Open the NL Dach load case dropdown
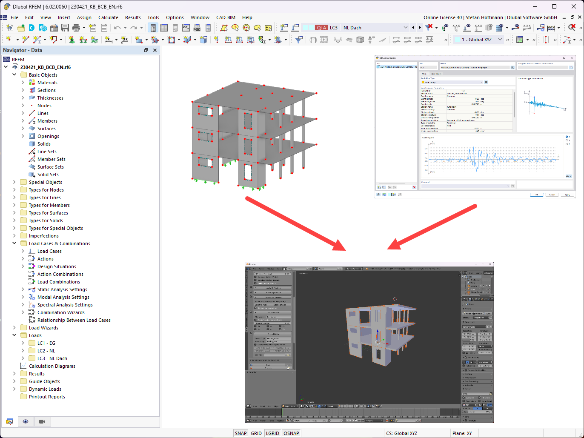The width and height of the screenshot is (584, 438). click(405, 27)
